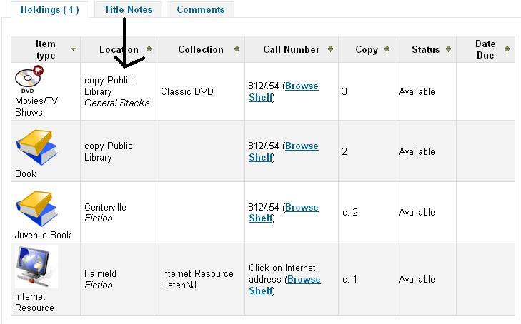Viewport: 521px width, 324px height.
Task: Switch to the Title Notes tab
Action: click(128, 10)
